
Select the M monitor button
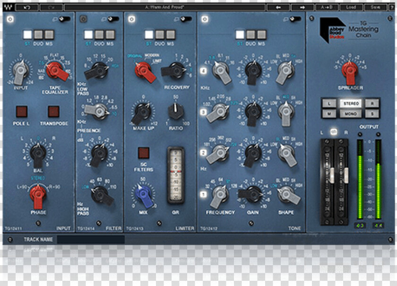(329, 114)
